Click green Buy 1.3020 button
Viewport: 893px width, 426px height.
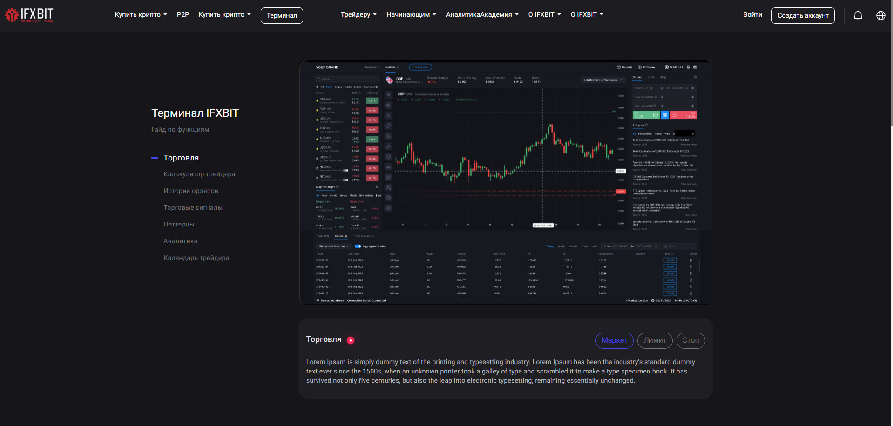coord(646,115)
